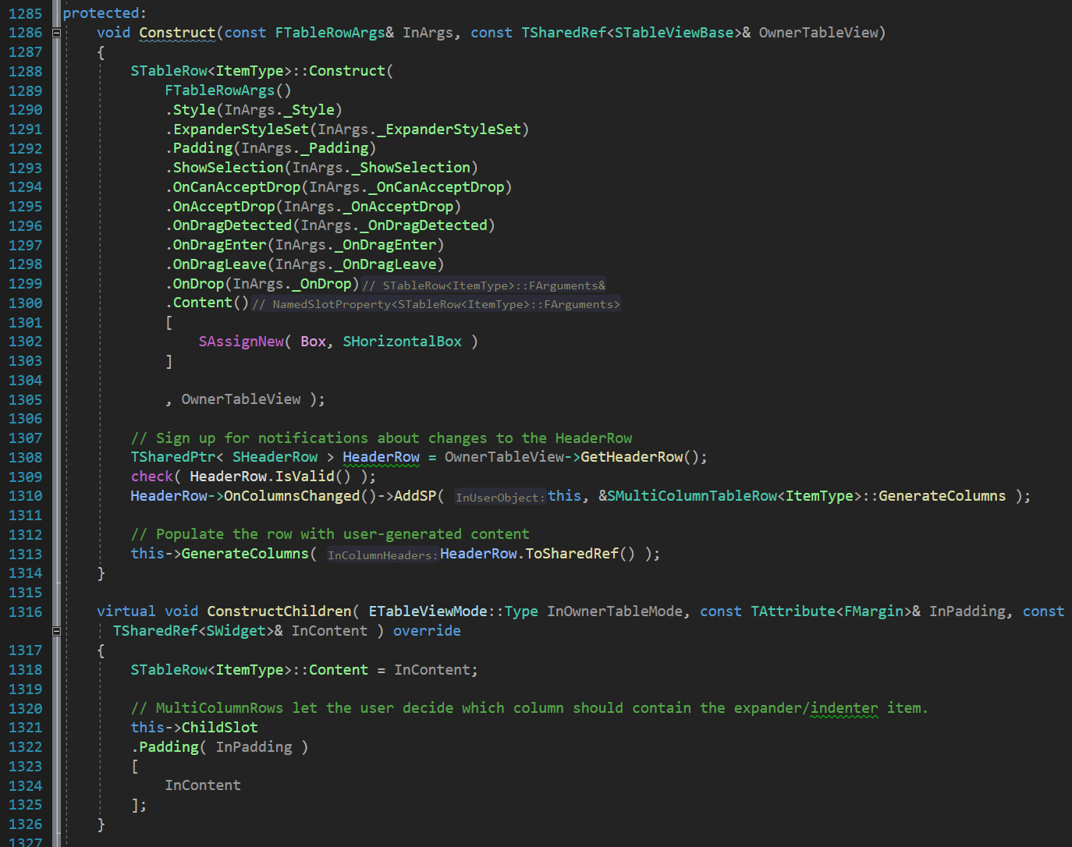
Task: Click line number 1314 in the gutter
Action: (x=25, y=573)
